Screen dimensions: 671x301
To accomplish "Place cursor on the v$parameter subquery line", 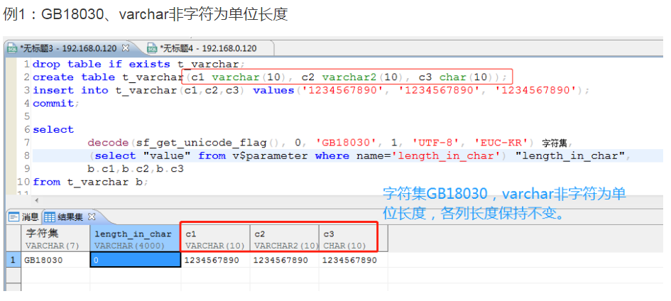I will [359, 155].
